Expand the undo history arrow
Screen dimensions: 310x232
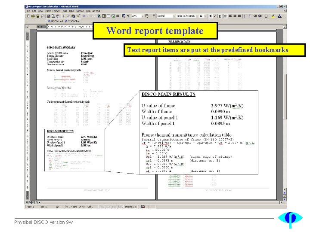tap(87, 16)
